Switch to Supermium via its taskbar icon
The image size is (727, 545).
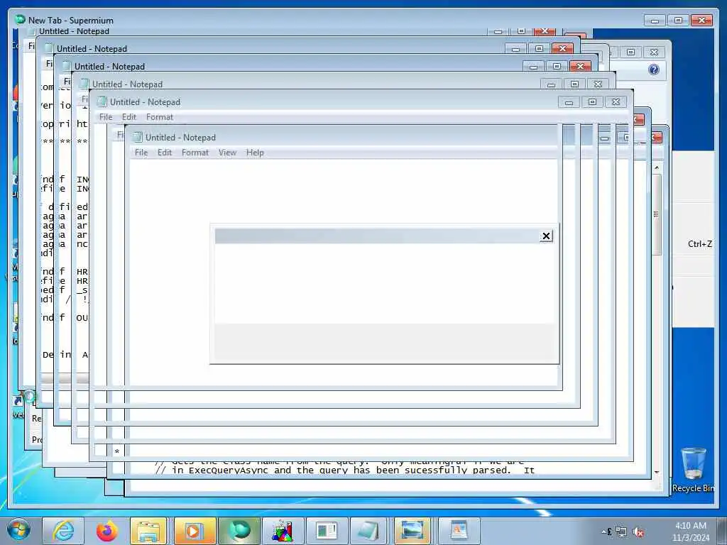point(239,531)
